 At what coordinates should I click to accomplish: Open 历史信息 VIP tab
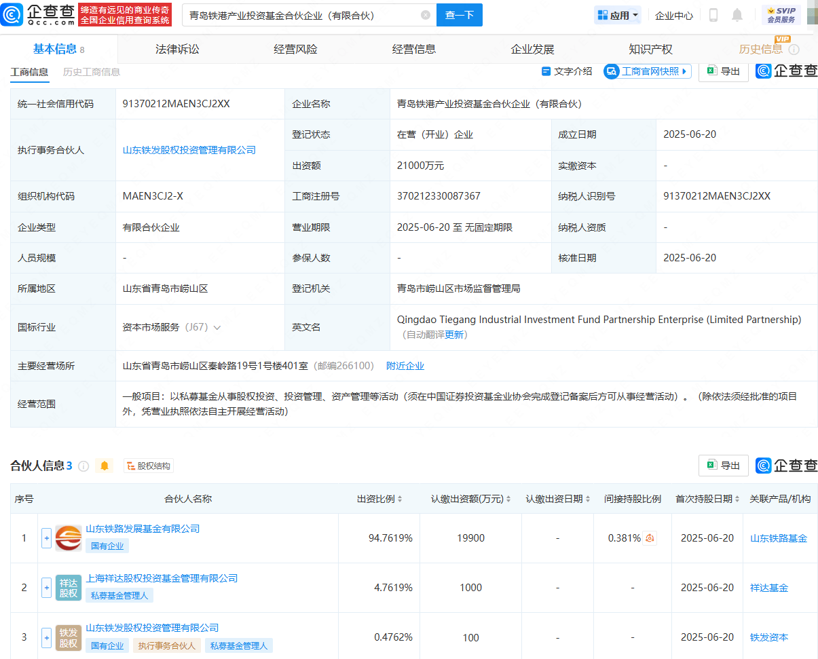(x=760, y=50)
